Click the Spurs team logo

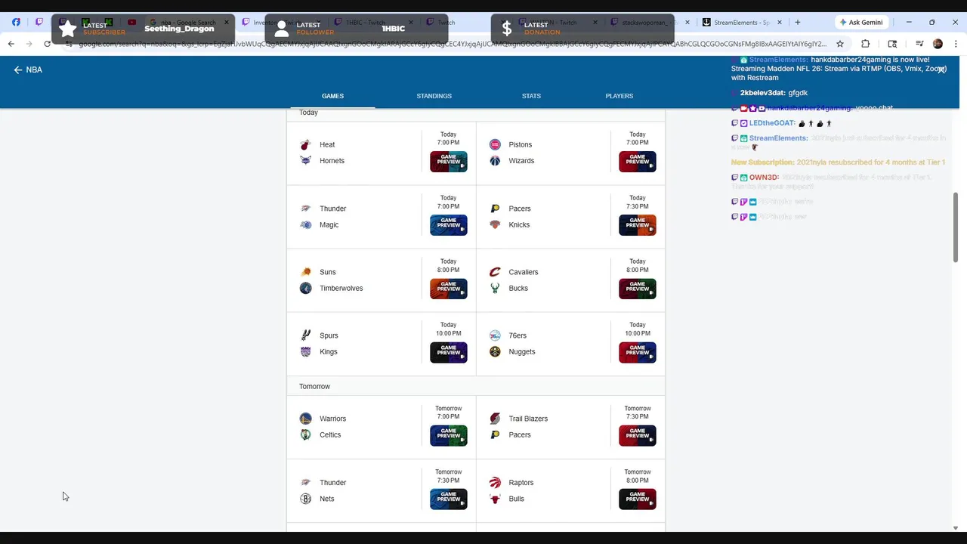coord(305,335)
